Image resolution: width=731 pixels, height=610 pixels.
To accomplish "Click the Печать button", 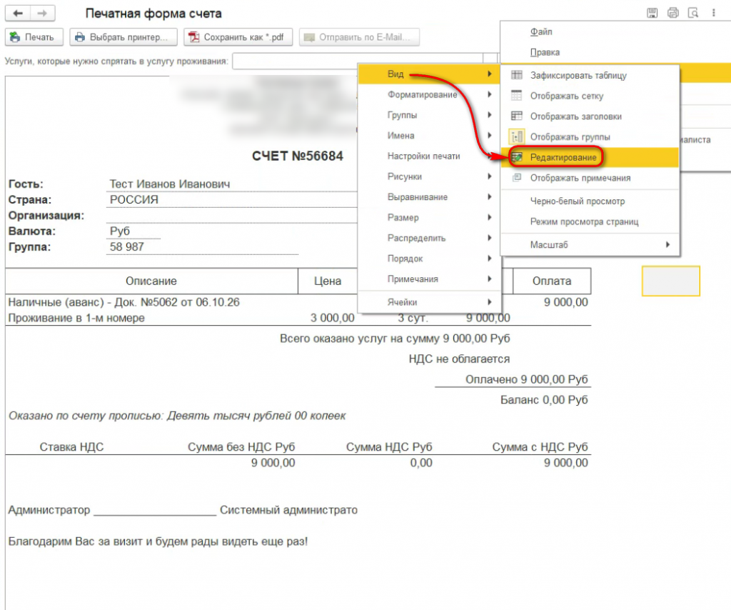I will pyautogui.click(x=34, y=37).
